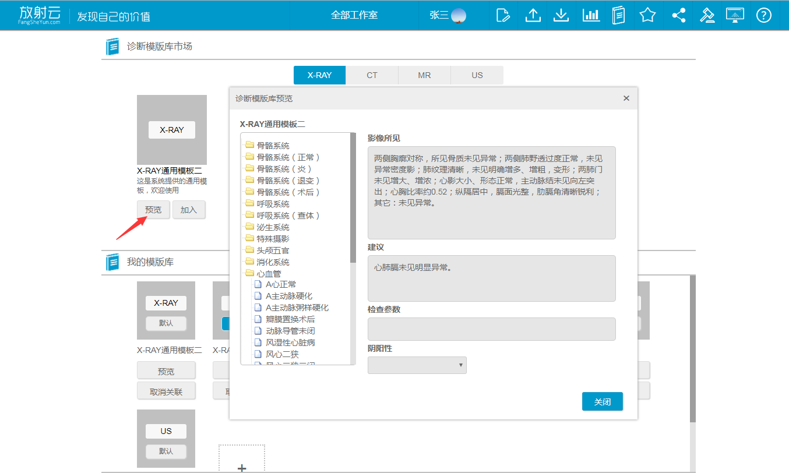Select the A主动脉硬化 template item
Image resolution: width=789 pixels, height=473 pixels.
point(288,296)
